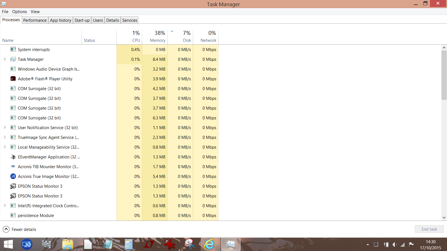447x251 pixels.
Task: Open the View menu
Action: (35, 11)
